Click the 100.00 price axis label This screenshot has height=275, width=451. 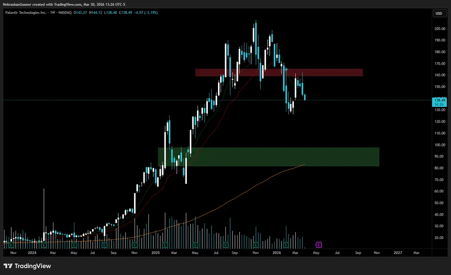pos(440,145)
